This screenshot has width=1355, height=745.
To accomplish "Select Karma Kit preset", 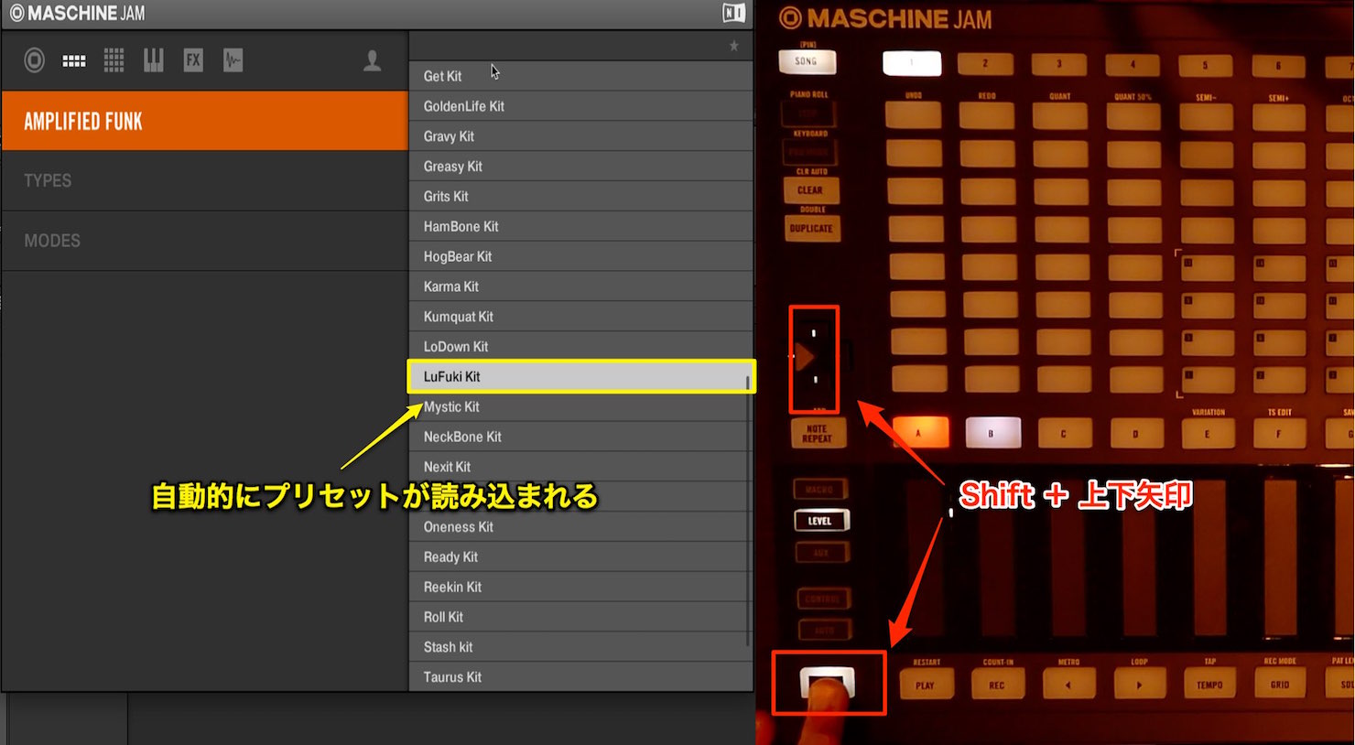I will tap(580, 286).
